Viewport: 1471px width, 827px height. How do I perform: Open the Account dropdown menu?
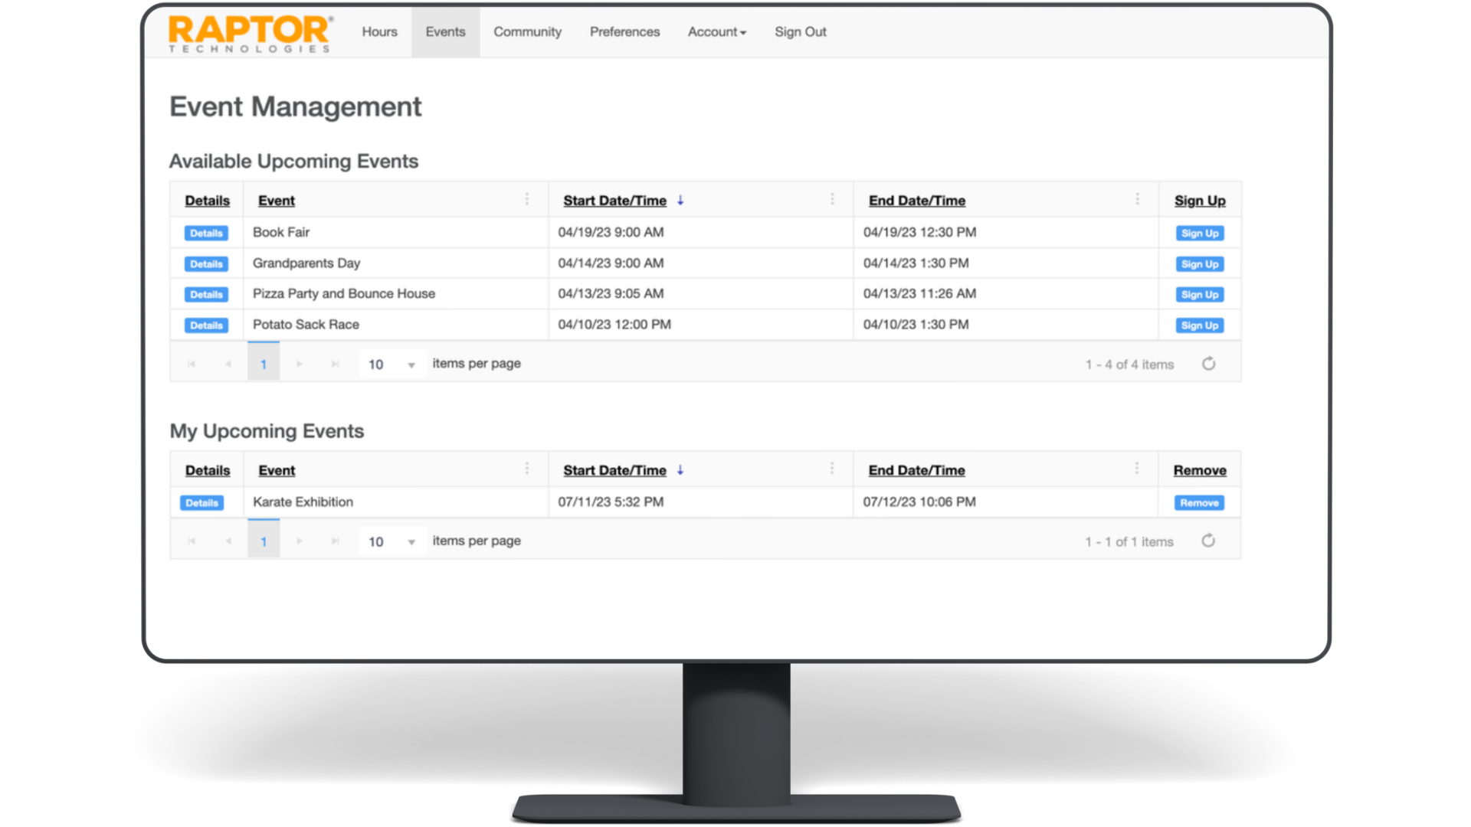[x=716, y=32]
